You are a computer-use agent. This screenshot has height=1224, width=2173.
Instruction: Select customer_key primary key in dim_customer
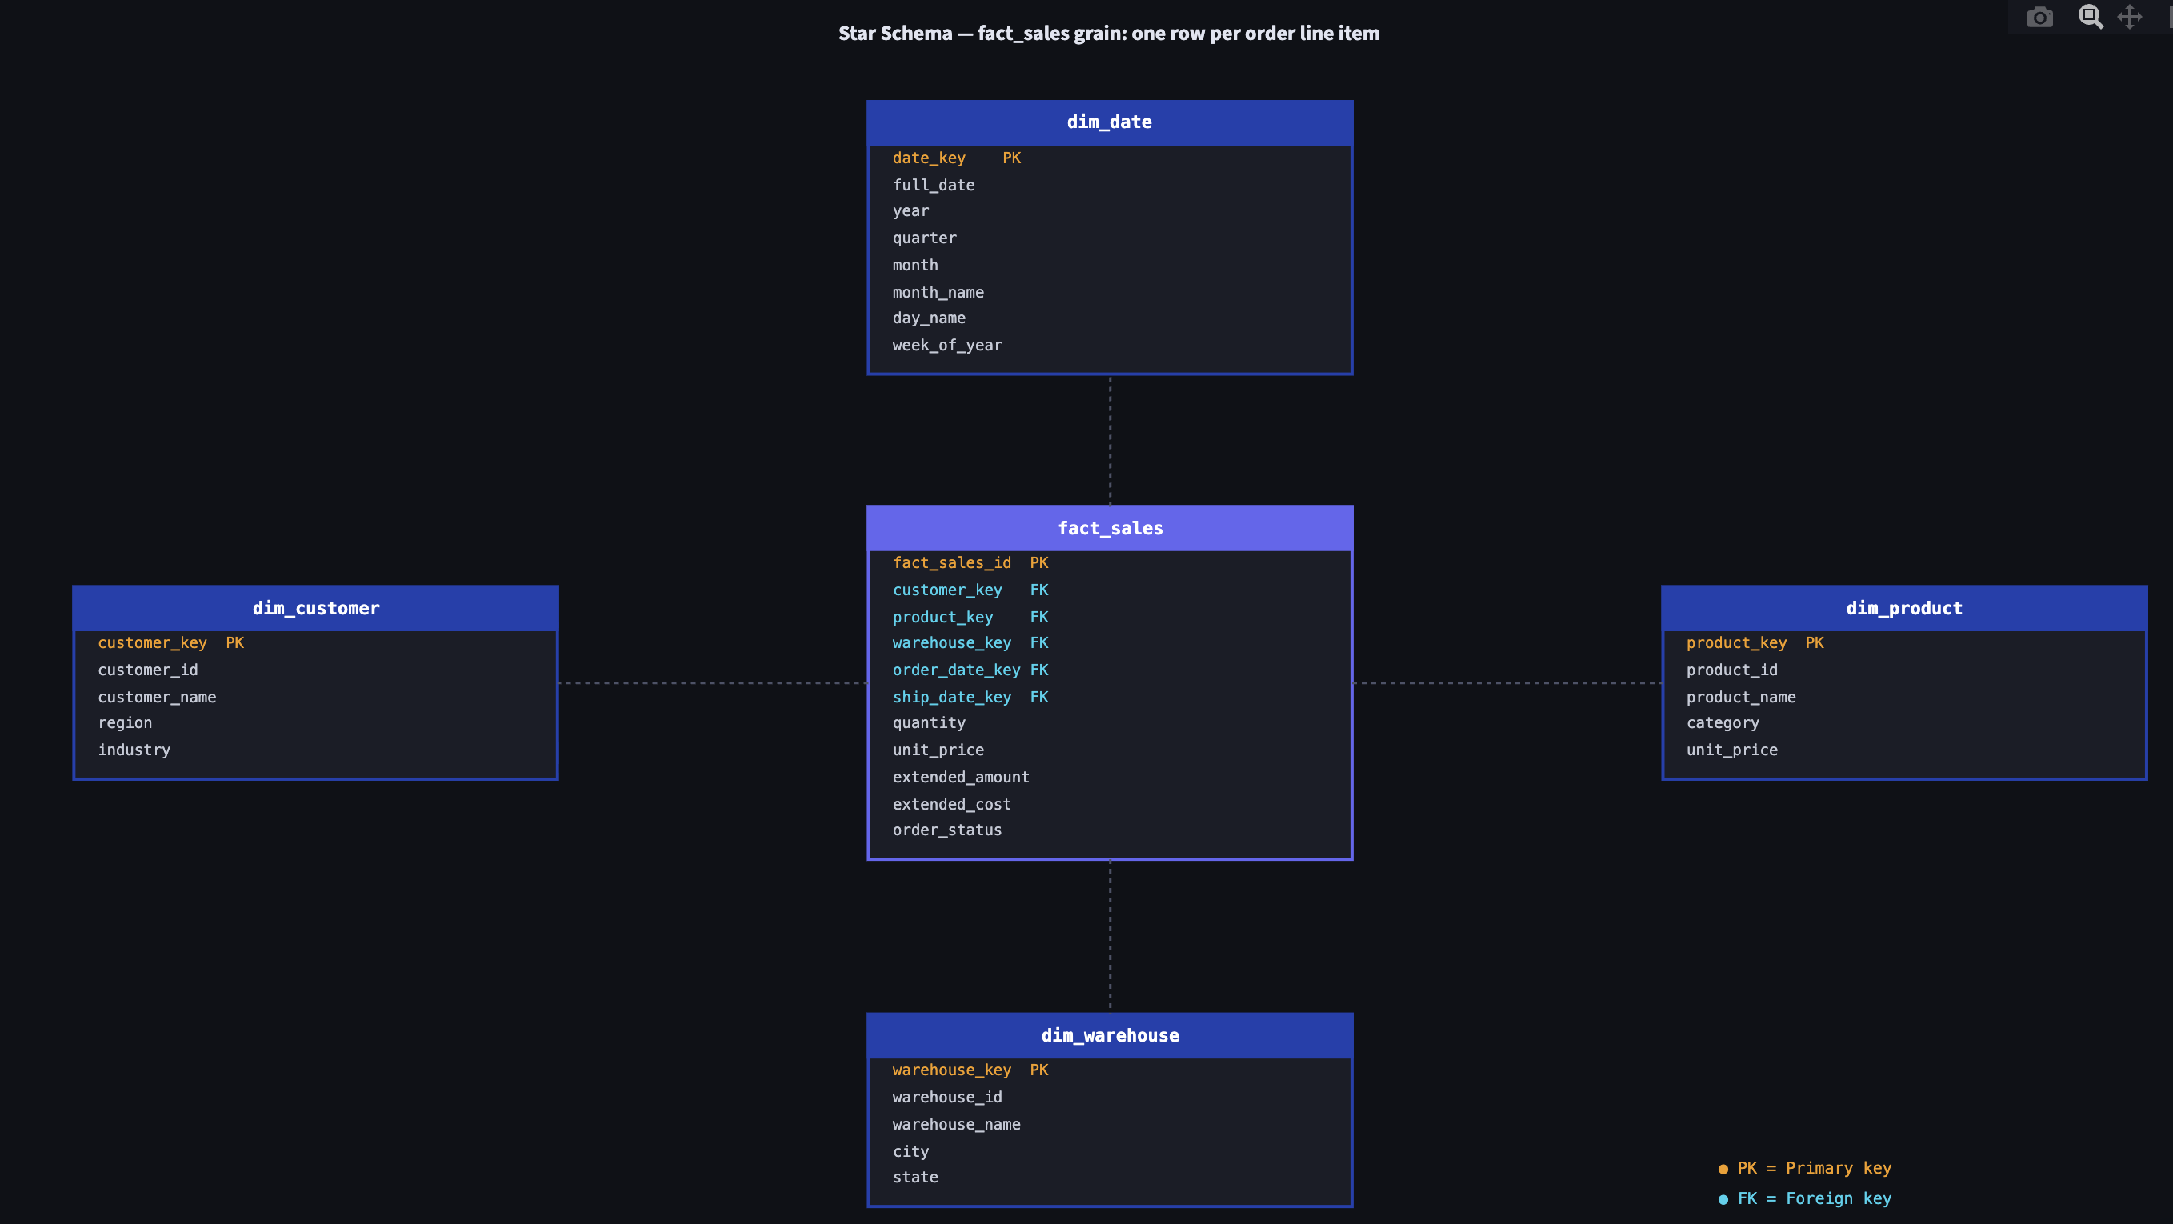point(152,642)
